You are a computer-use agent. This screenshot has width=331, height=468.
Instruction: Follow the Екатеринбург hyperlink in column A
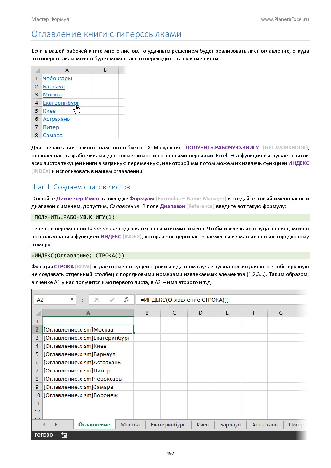tap(61, 103)
